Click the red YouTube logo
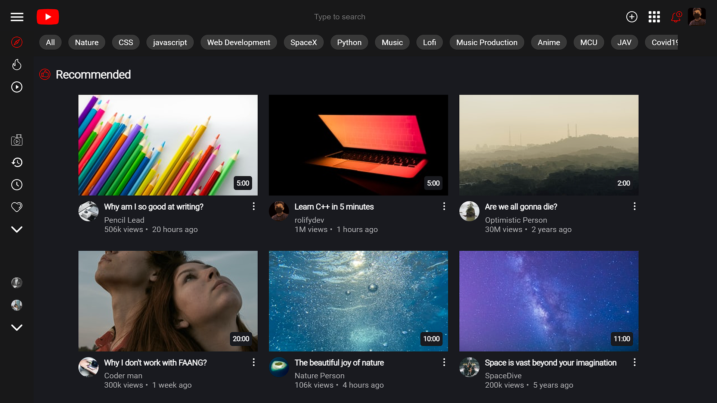 [x=48, y=17]
